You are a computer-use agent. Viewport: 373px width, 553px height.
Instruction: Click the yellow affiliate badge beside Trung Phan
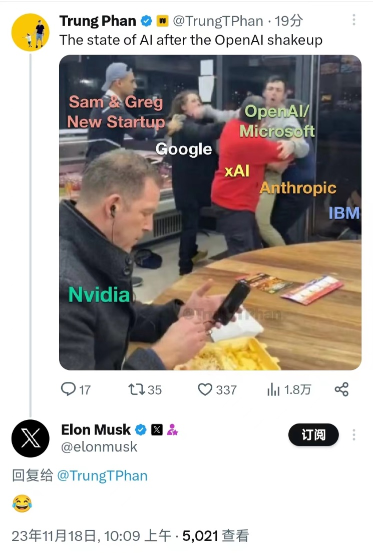point(162,21)
